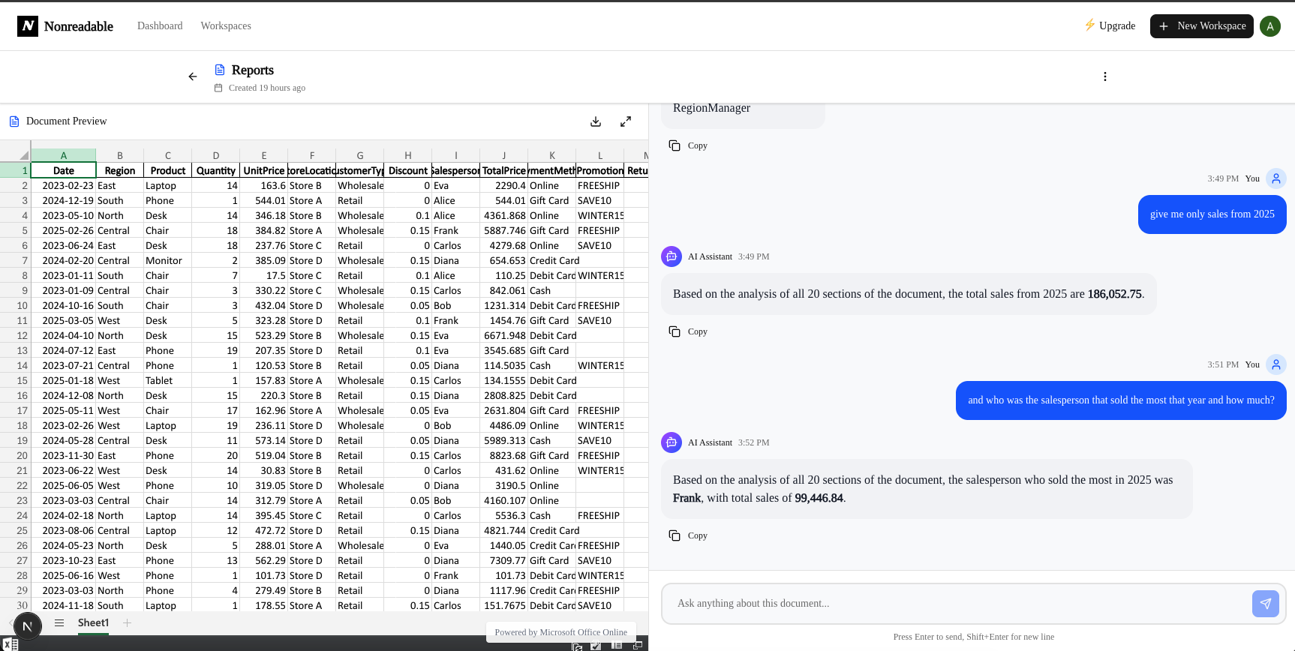Copy the 186,052.75 total sales answer
The width and height of the screenshot is (1295, 651).
pyautogui.click(x=688, y=331)
